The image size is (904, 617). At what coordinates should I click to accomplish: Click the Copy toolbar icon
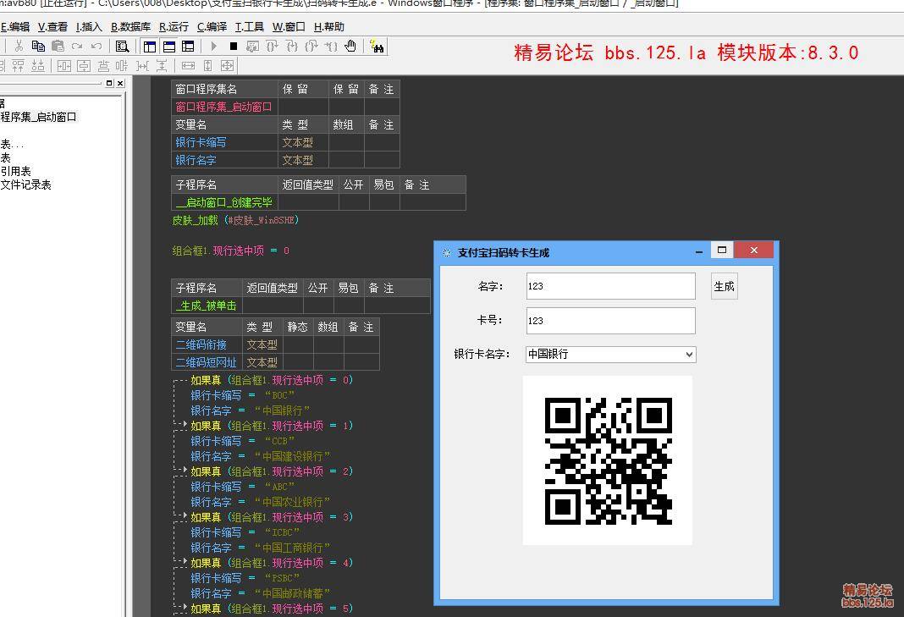(x=39, y=47)
